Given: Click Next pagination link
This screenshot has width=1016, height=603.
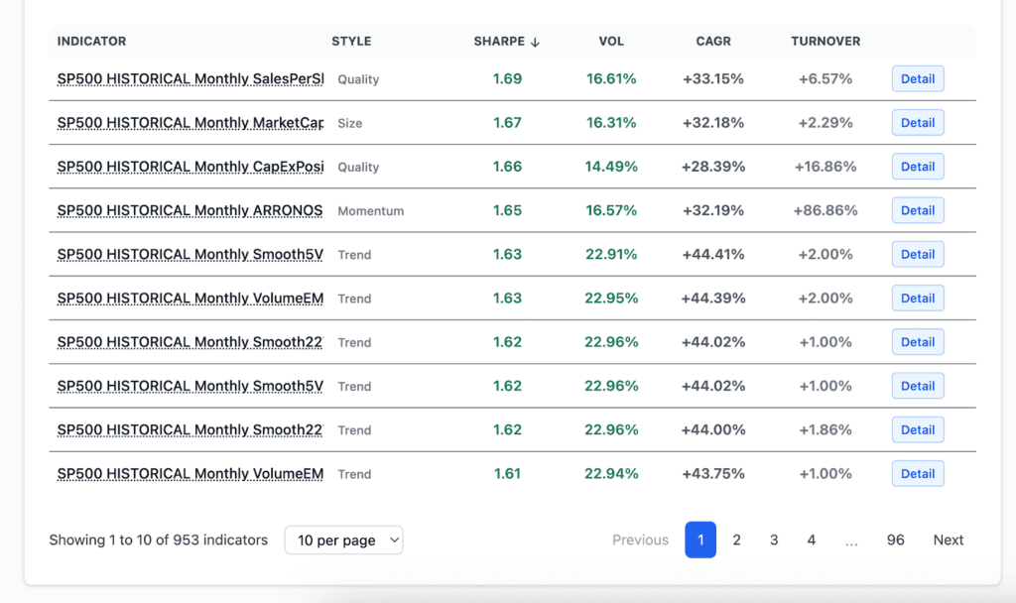Looking at the screenshot, I should pyautogui.click(x=948, y=541).
